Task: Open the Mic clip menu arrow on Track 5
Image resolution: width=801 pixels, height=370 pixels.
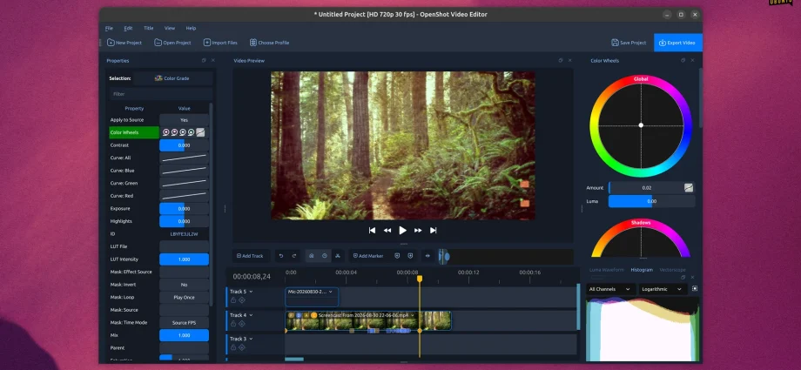Action: (331, 292)
